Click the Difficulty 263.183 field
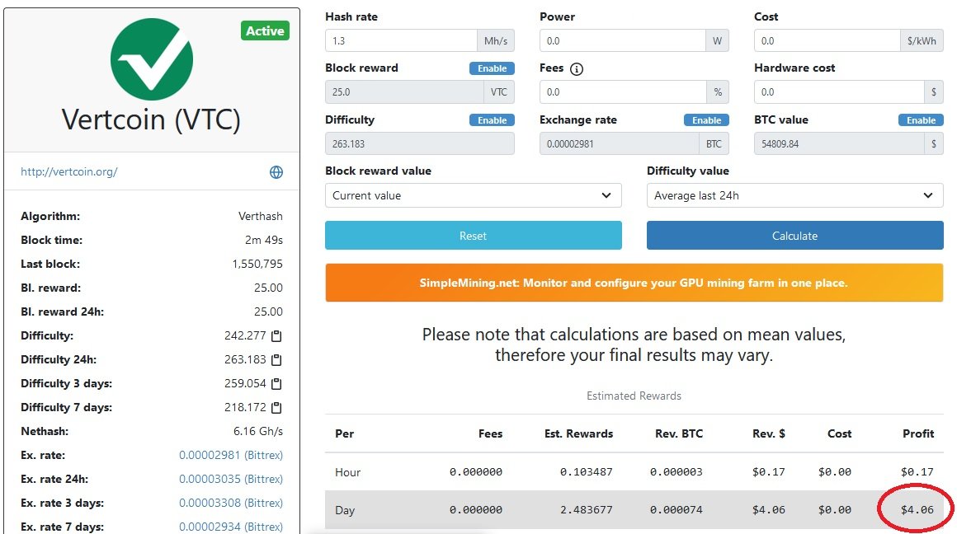 click(420, 144)
